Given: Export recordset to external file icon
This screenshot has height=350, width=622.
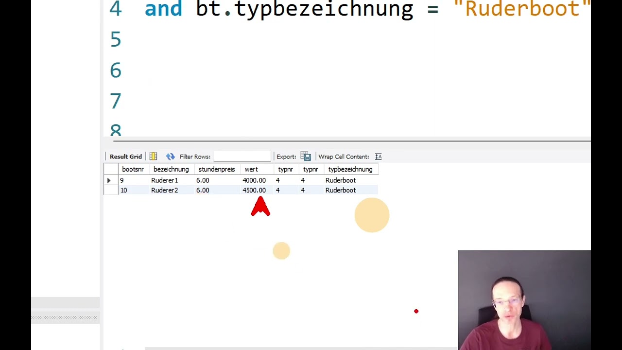Looking at the screenshot, I should click(x=306, y=157).
